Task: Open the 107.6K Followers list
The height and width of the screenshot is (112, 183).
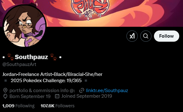Action: [x=57, y=106]
